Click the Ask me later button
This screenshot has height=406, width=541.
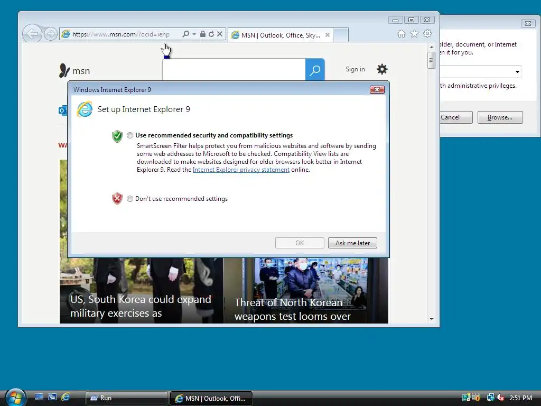point(352,243)
